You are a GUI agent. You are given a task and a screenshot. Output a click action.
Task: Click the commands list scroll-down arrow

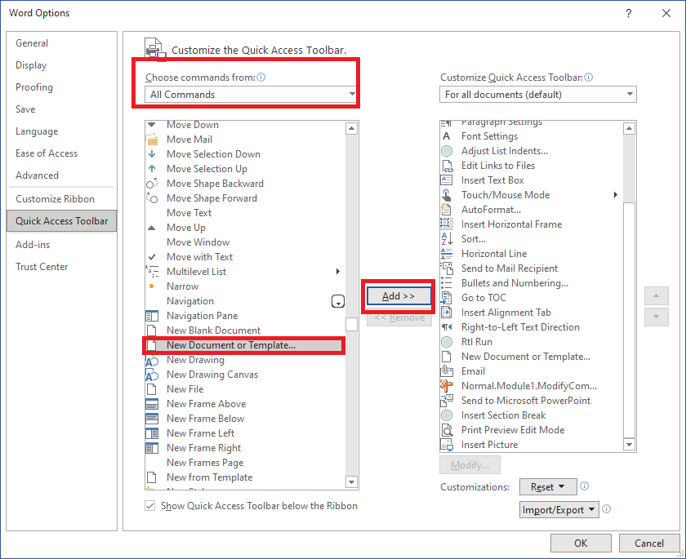click(x=351, y=482)
